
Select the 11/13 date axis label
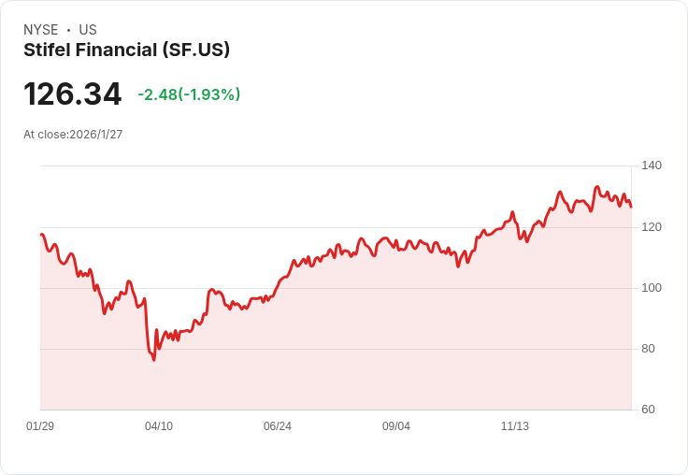(x=515, y=426)
